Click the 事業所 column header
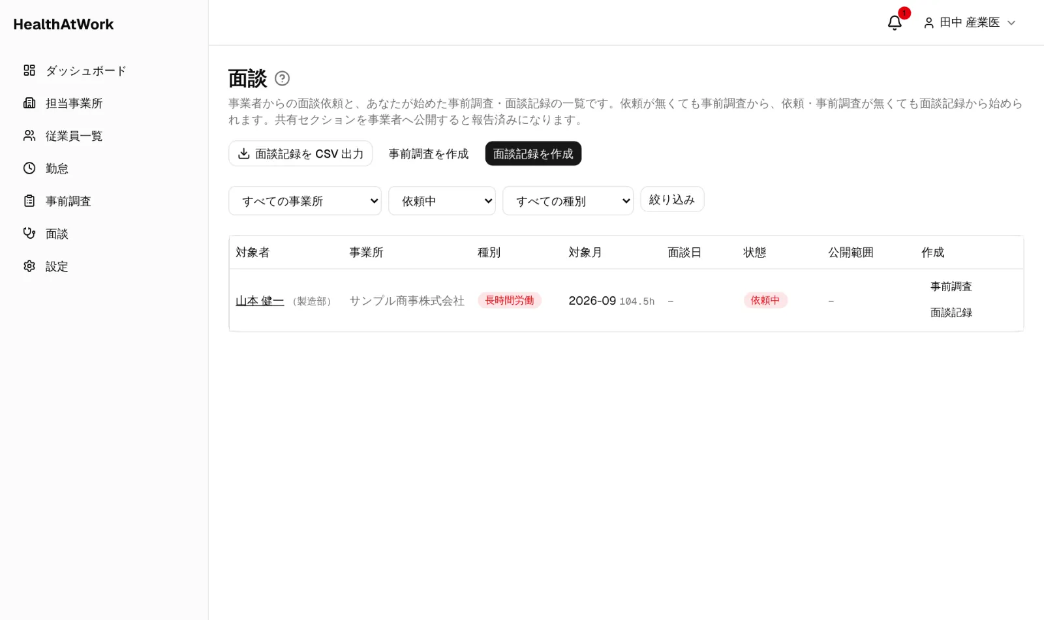Screen dimensions: 1044x620 coord(366,253)
